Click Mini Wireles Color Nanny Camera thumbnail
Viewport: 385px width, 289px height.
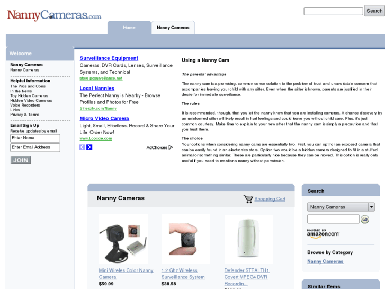123,239
